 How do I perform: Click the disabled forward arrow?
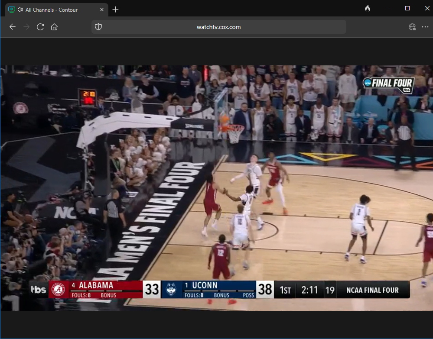[26, 27]
